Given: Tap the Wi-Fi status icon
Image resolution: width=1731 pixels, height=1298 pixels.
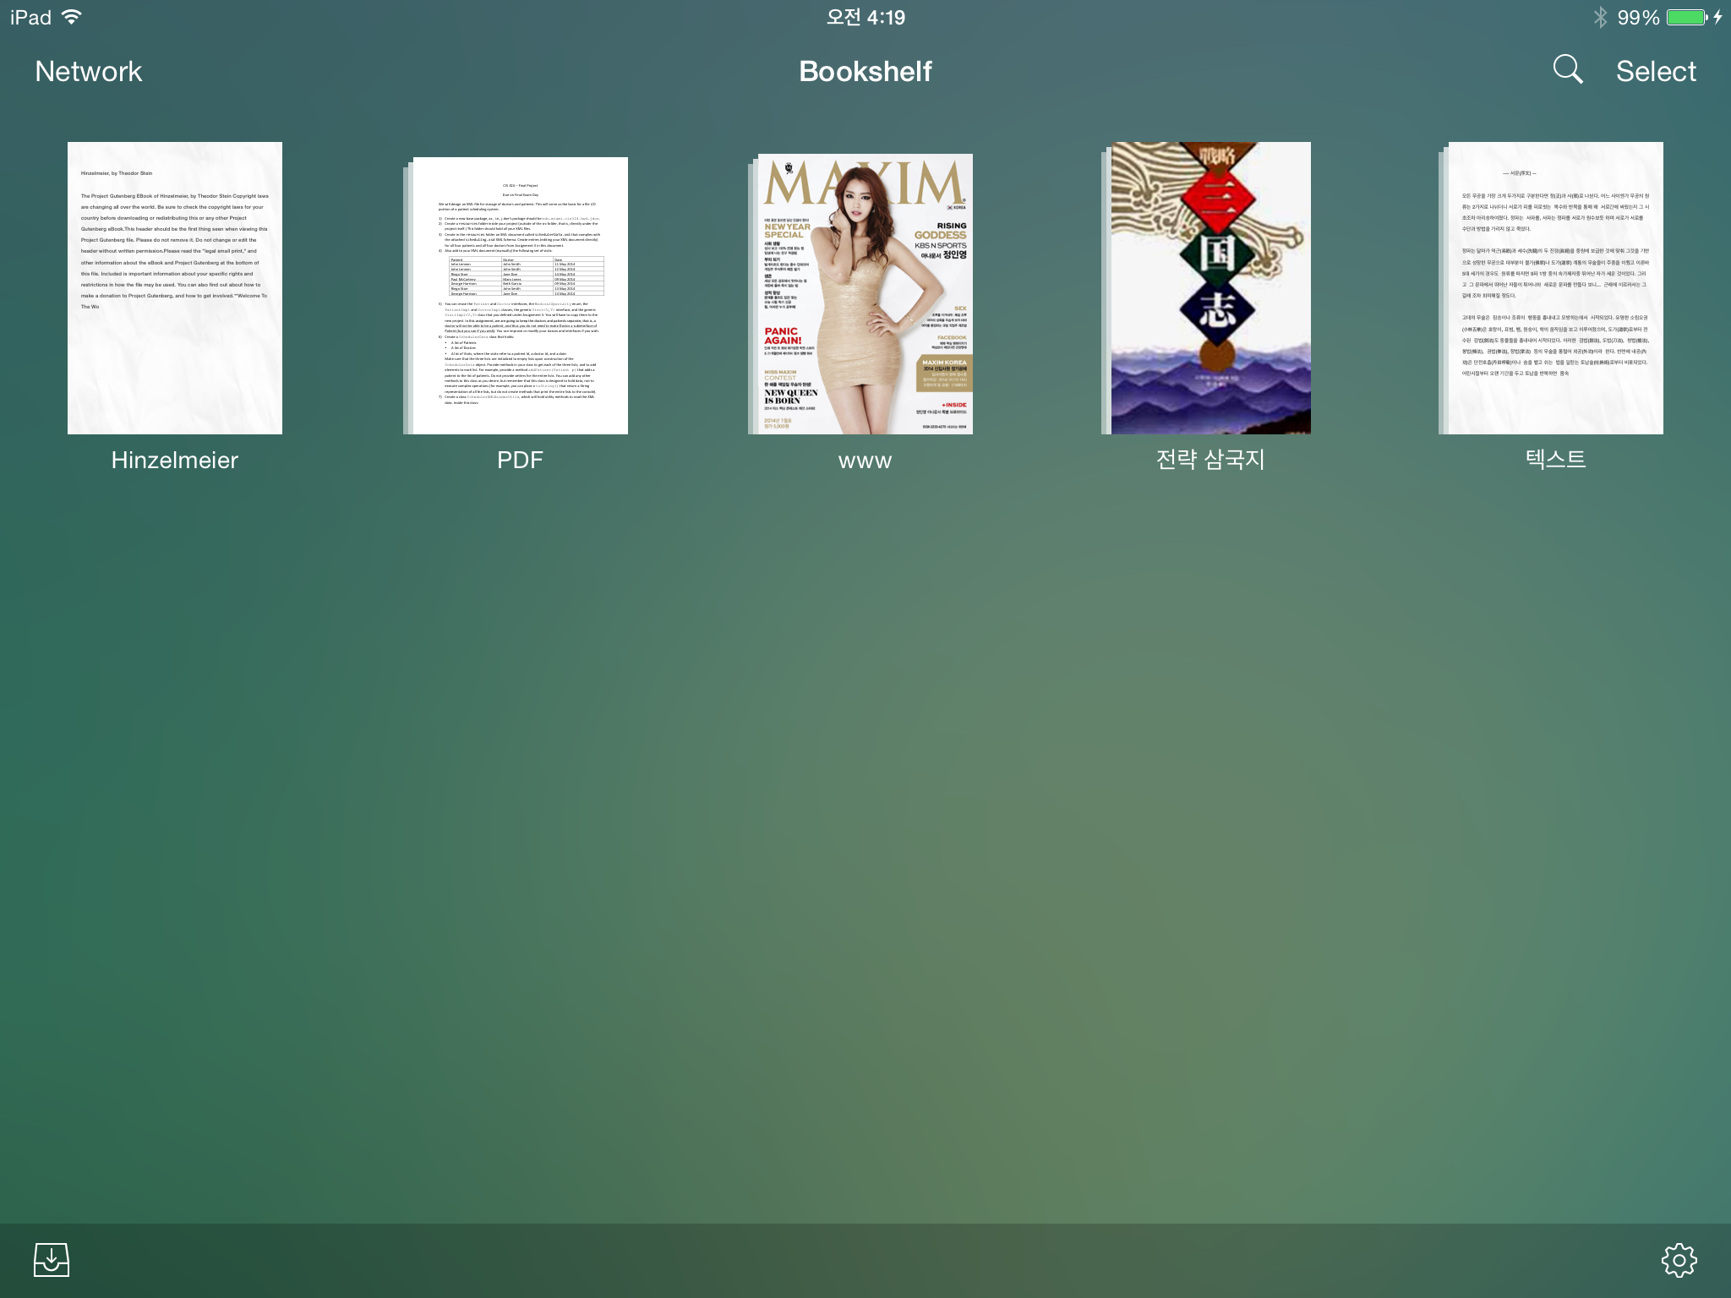Looking at the screenshot, I should (73, 17).
